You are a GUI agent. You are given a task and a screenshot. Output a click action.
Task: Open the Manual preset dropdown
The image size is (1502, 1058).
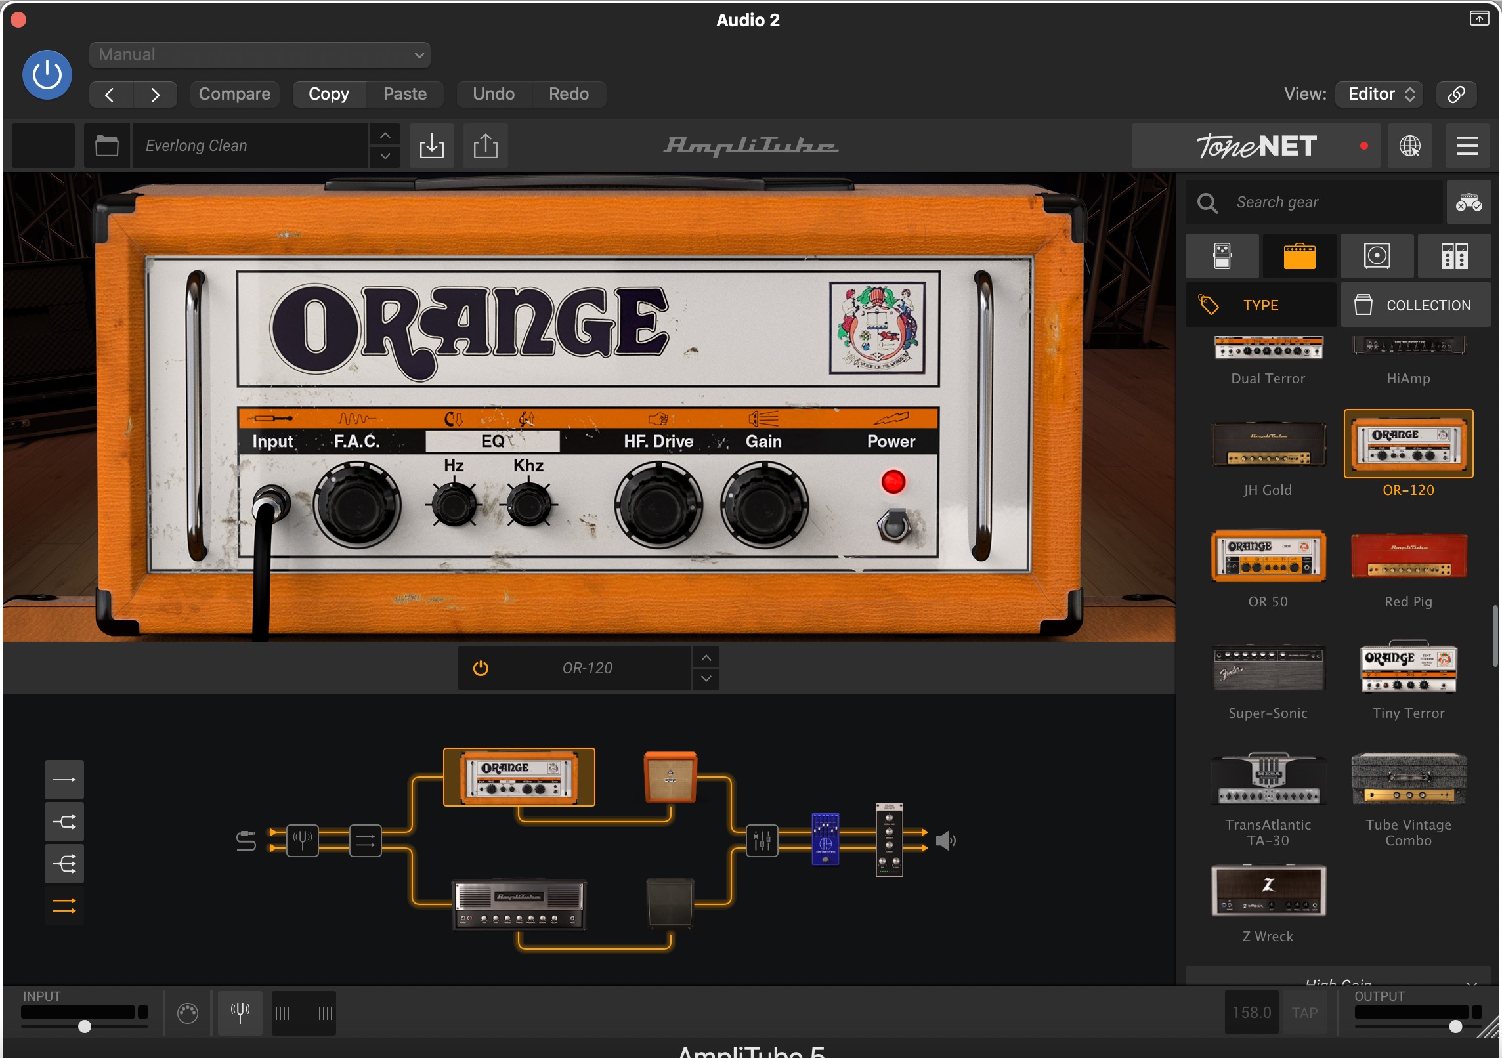[260, 55]
